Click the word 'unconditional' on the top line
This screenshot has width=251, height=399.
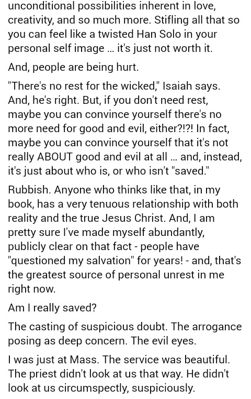41,6
